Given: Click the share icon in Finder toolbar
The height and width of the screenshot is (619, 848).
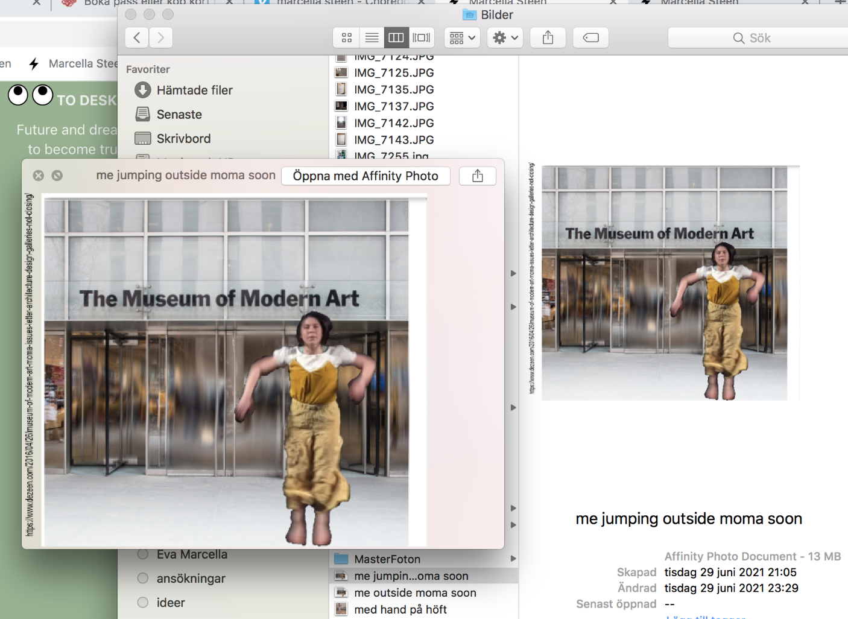Looking at the screenshot, I should click(548, 38).
